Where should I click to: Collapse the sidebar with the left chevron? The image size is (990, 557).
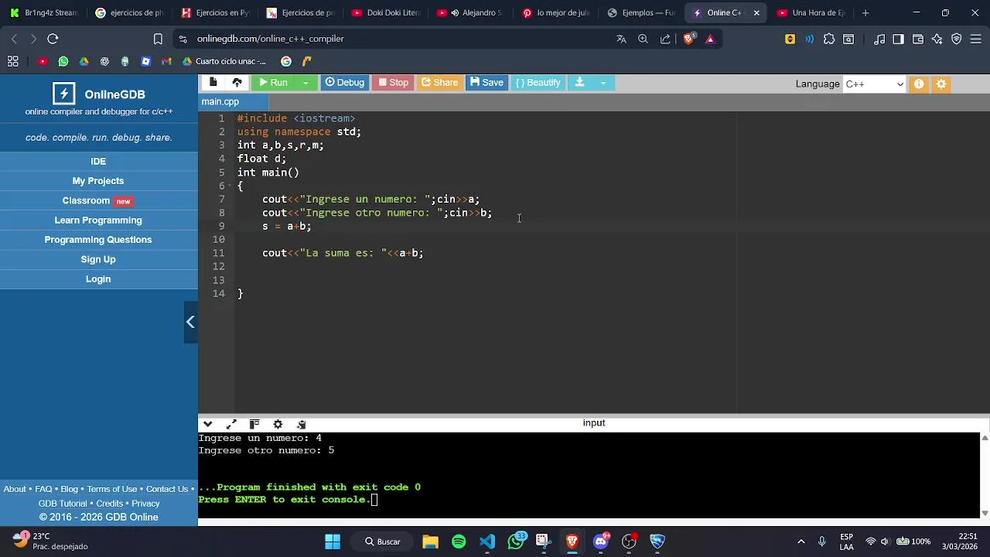190,322
